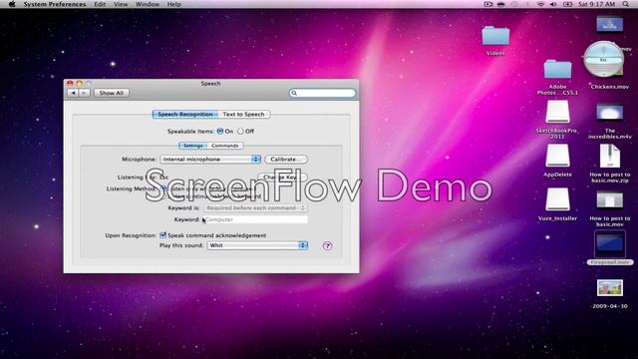Go forward with the right arrow button
The width and height of the screenshot is (638, 359).
84,93
